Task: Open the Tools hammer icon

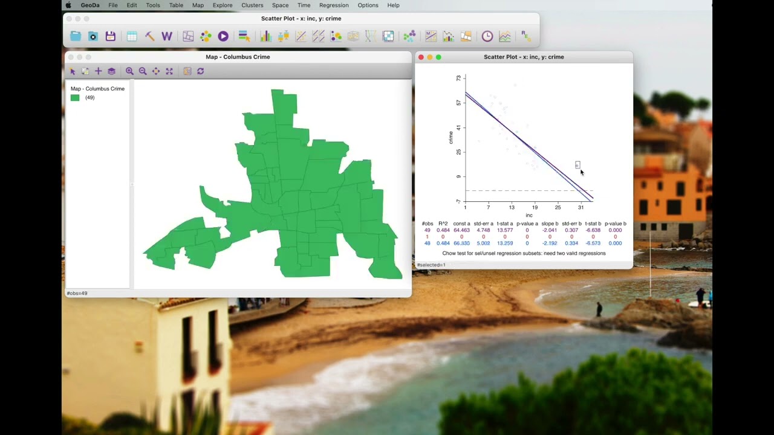Action: pyautogui.click(x=149, y=36)
